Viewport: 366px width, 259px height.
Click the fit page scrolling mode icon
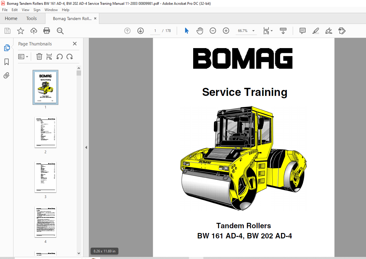(266, 31)
